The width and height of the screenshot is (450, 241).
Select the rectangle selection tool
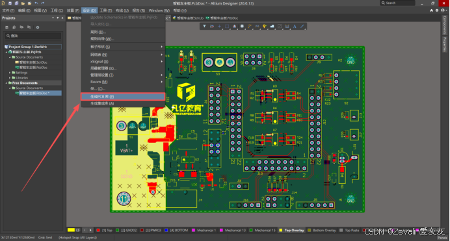click(x=227, y=27)
